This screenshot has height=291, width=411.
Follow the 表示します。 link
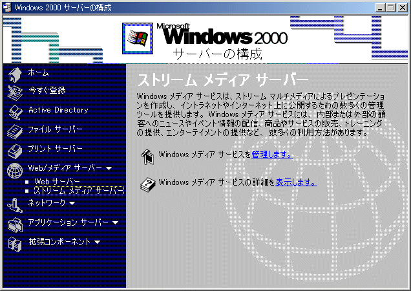[x=296, y=182]
